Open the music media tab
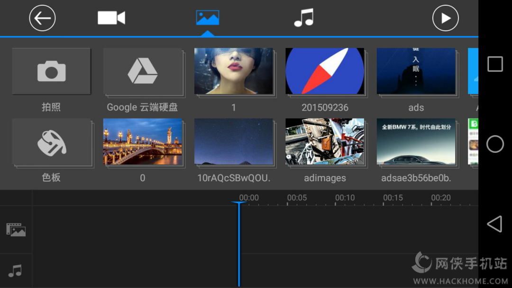This screenshot has height=288, width=512. click(303, 18)
